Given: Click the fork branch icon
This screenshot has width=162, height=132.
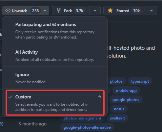Looking at the screenshot, I should [x=59, y=11].
